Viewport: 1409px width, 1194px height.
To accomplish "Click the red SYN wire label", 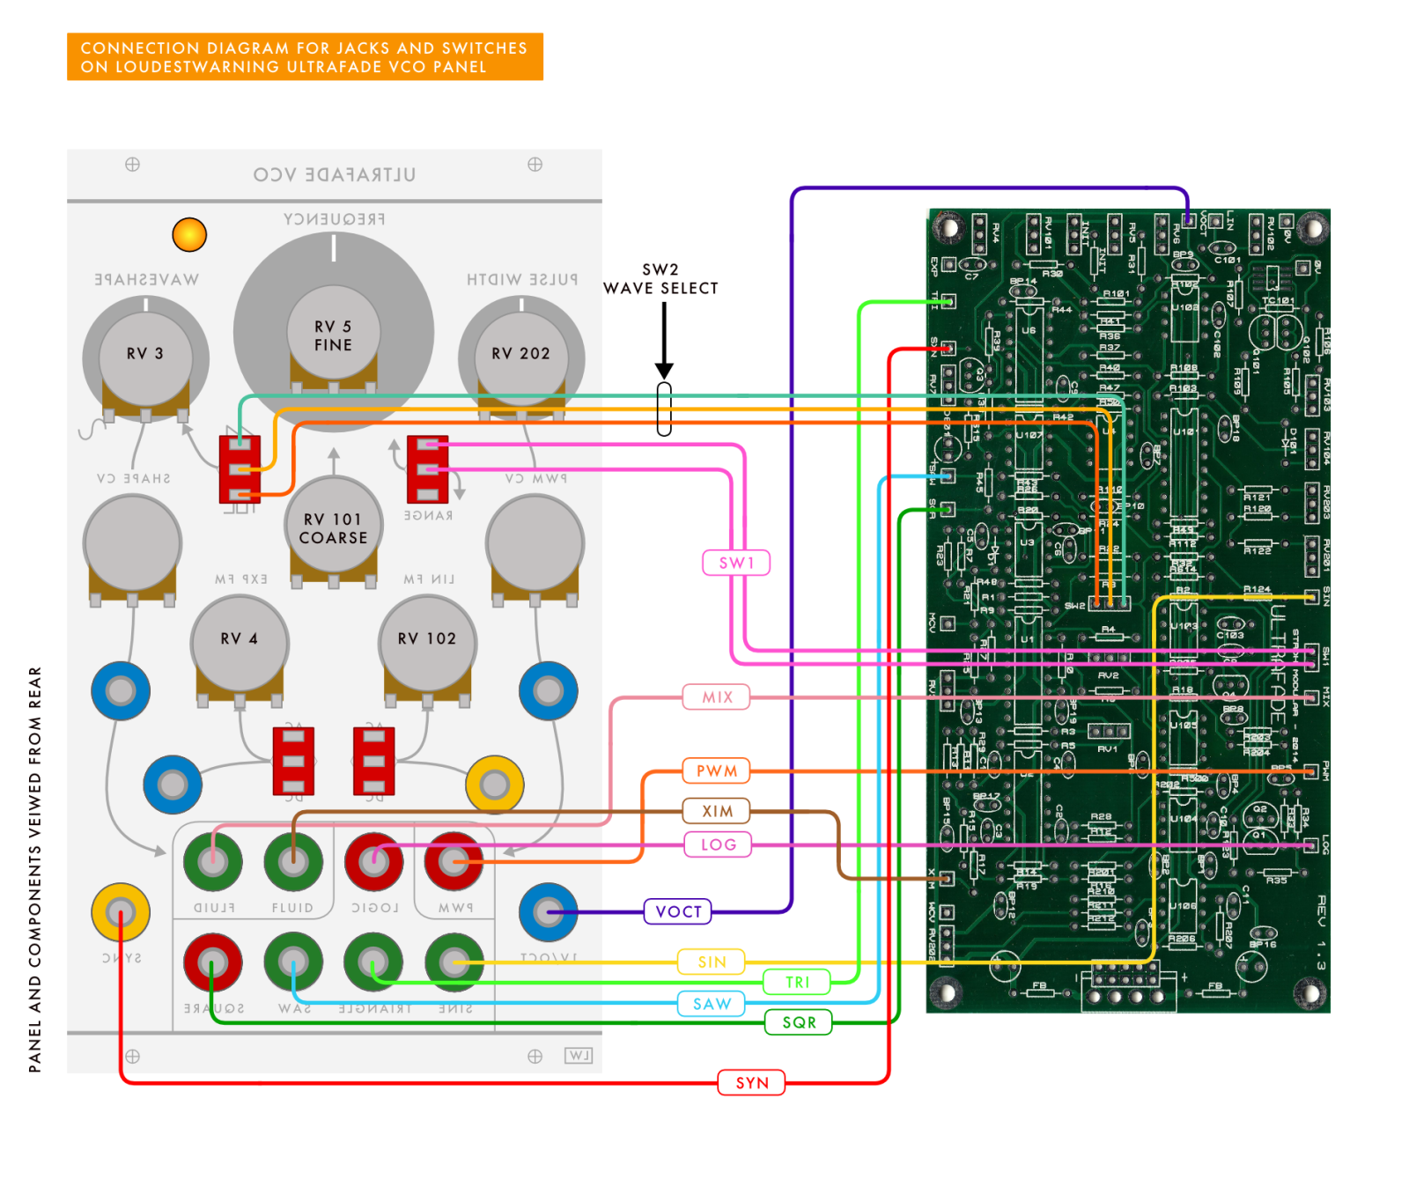I will pyautogui.click(x=751, y=1082).
